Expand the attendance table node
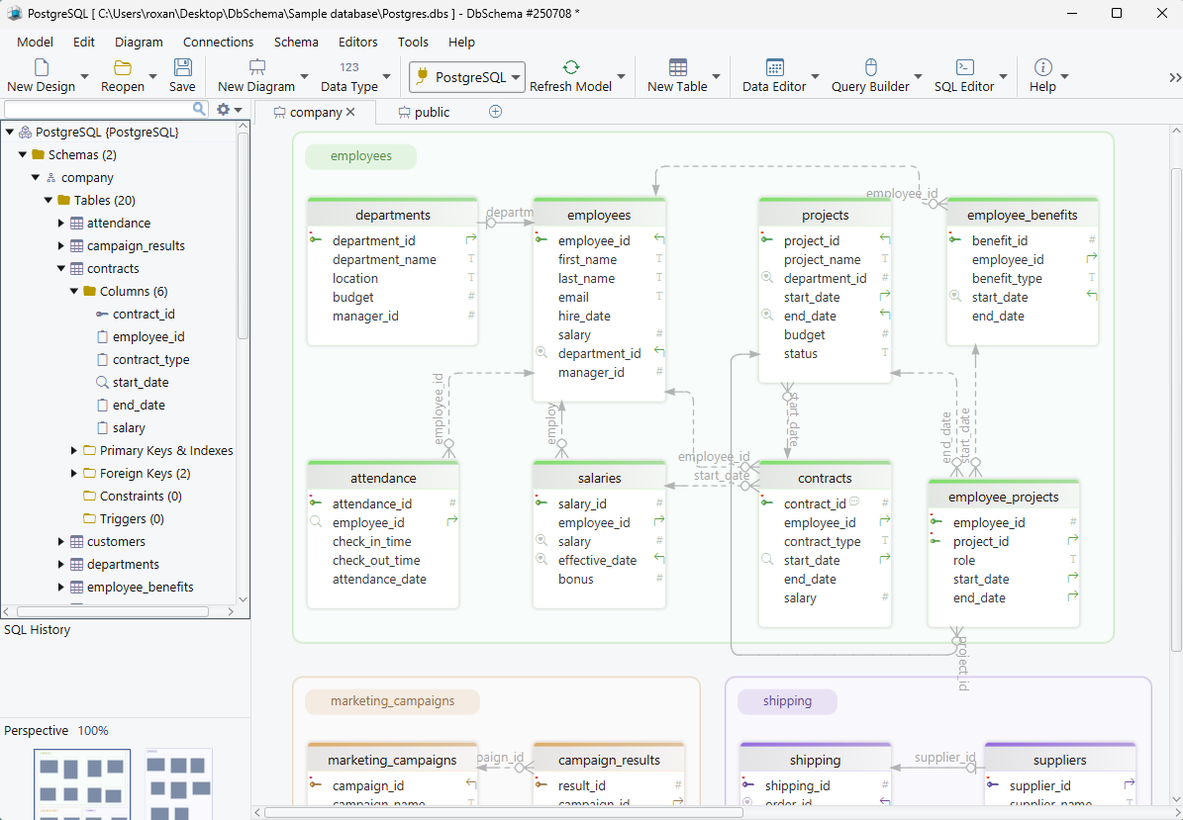 (61, 224)
